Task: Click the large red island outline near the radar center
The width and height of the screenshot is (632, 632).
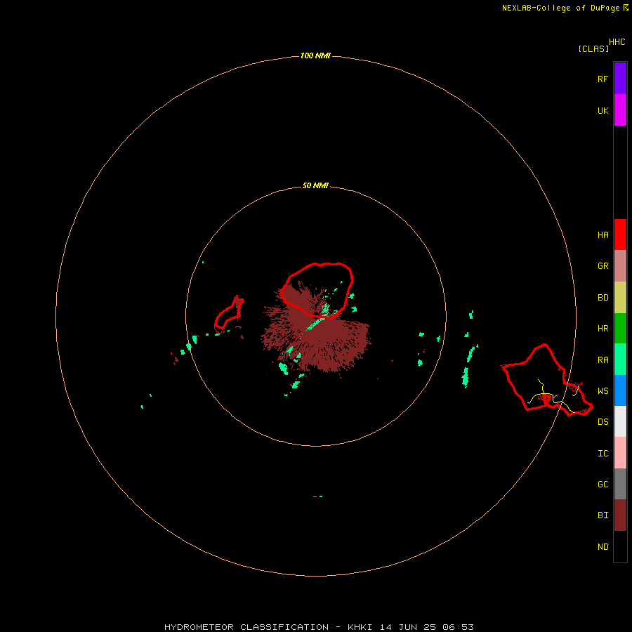Action: point(317,290)
